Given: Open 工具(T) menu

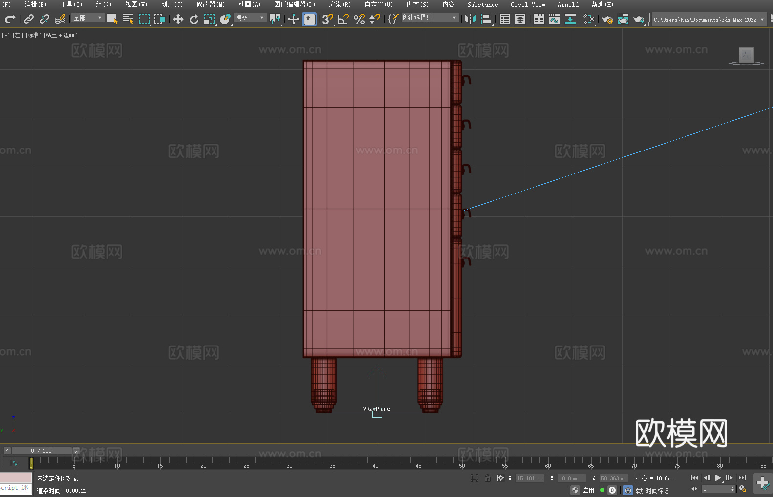Looking at the screenshot, I should tap(71, 4).
